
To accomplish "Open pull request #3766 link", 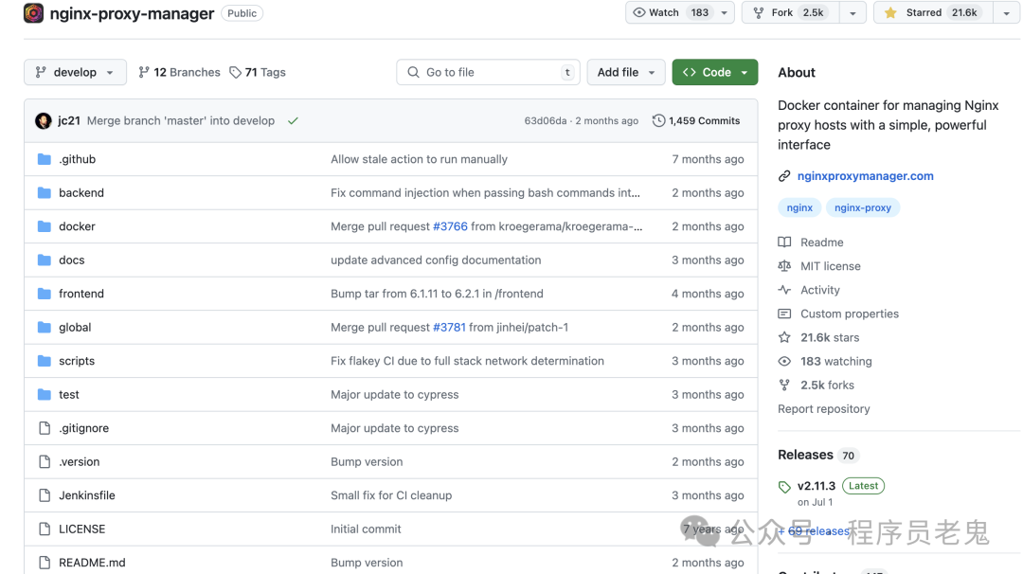I will [450, 226].
